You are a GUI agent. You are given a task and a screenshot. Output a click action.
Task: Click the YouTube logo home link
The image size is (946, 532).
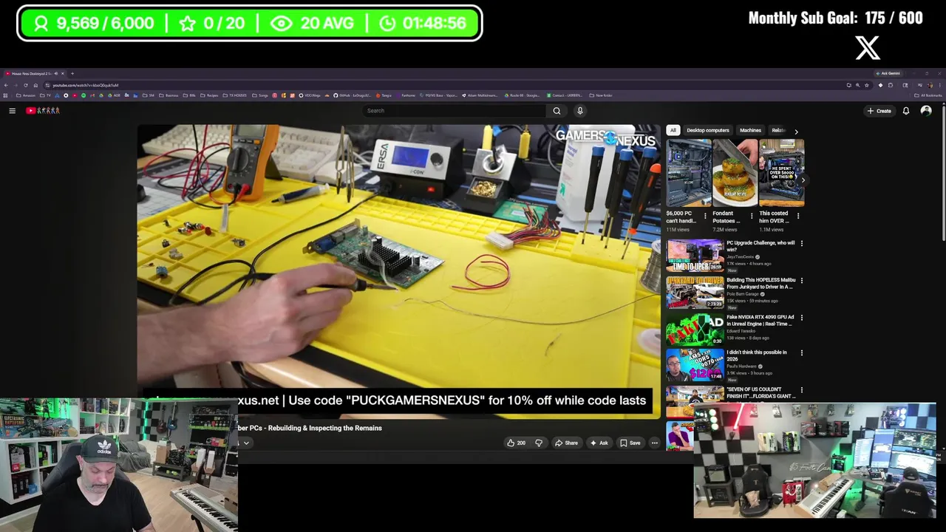(43, 111)
